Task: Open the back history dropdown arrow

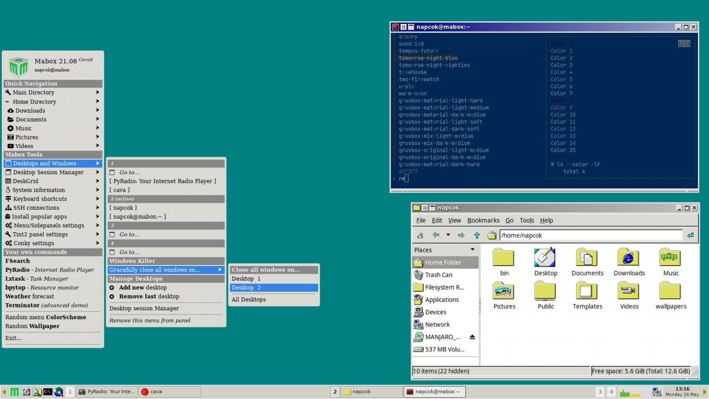Action: tap(448, 236)
